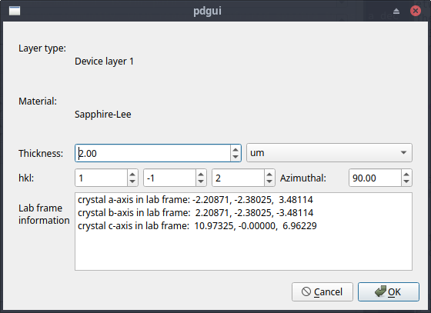Click the Cancel button
431x313 pixels.
[322, 292]
